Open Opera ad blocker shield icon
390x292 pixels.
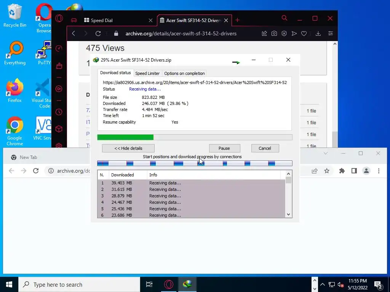284,33
